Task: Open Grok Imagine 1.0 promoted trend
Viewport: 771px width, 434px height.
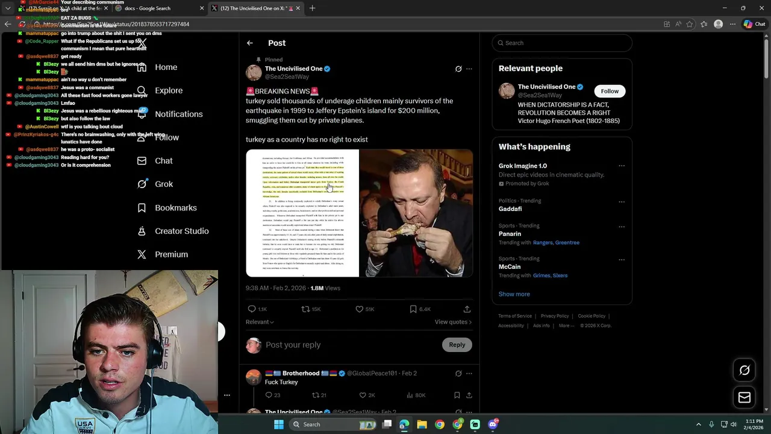Action: 523,166
